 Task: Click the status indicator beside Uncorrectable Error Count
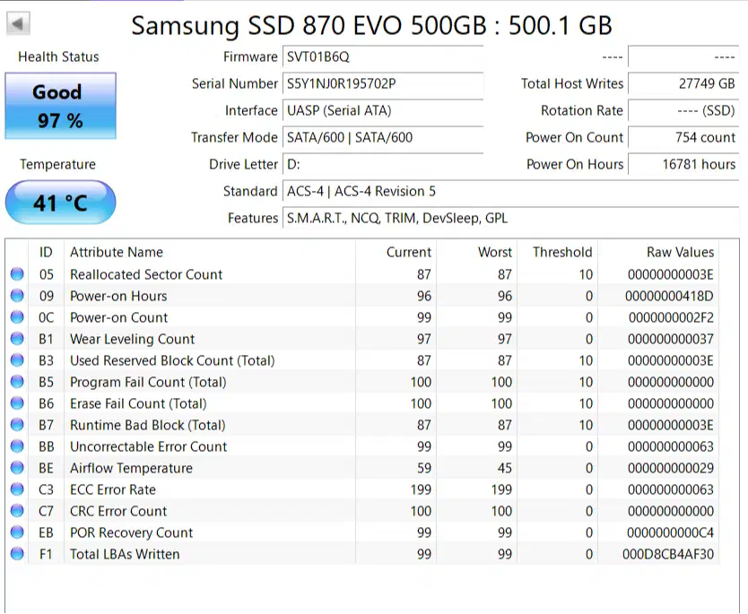click(x=16, y=446)
